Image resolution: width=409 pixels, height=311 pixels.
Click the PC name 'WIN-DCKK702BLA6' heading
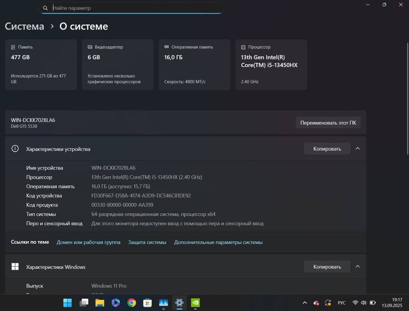click(x=33, y=120)
